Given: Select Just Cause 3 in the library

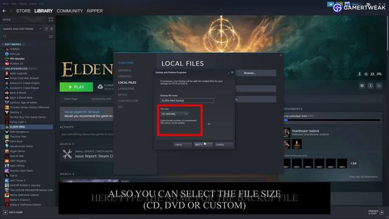Looking at the screenshot, I should tap(18, 180).
